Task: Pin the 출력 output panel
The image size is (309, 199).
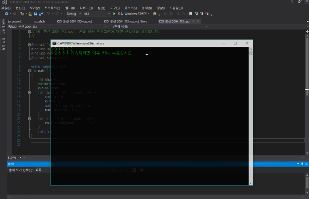Action: (x=302, y=164)
